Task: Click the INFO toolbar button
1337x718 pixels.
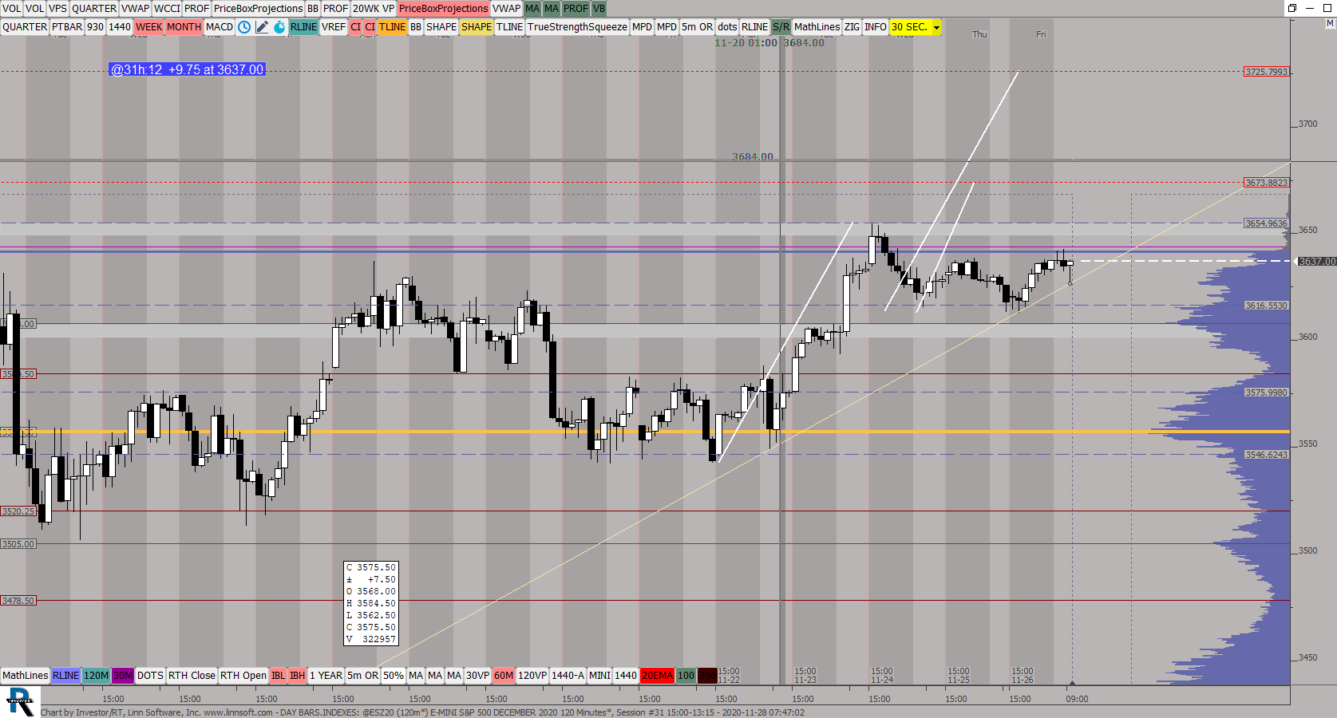Action: coord(876,26)
